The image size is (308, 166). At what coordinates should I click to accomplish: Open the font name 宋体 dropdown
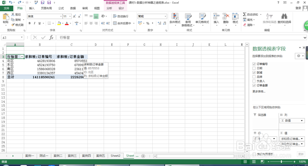click(61, 16)
